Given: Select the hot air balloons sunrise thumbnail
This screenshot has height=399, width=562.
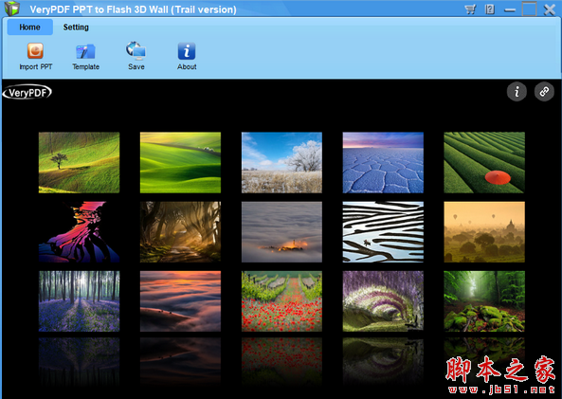Looking at the screenshot, I should [484, 231].
